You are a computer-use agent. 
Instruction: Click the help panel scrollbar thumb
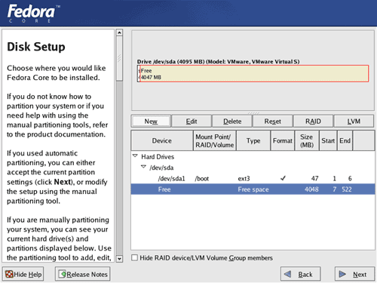tap(119, 58)
